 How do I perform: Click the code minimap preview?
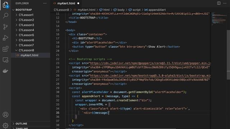pos(219,19)
